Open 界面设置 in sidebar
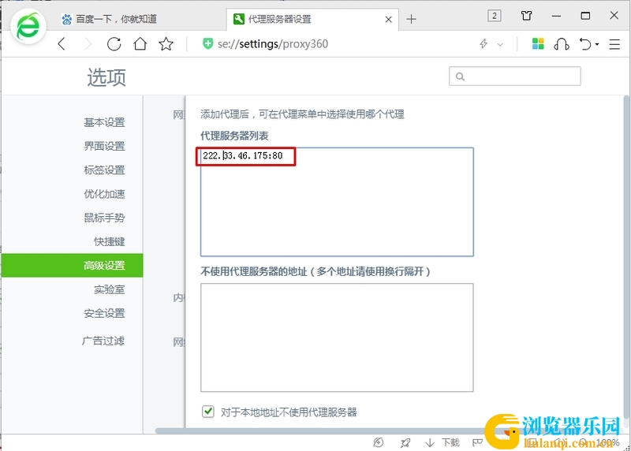631x451 pixels. point(104,146)
